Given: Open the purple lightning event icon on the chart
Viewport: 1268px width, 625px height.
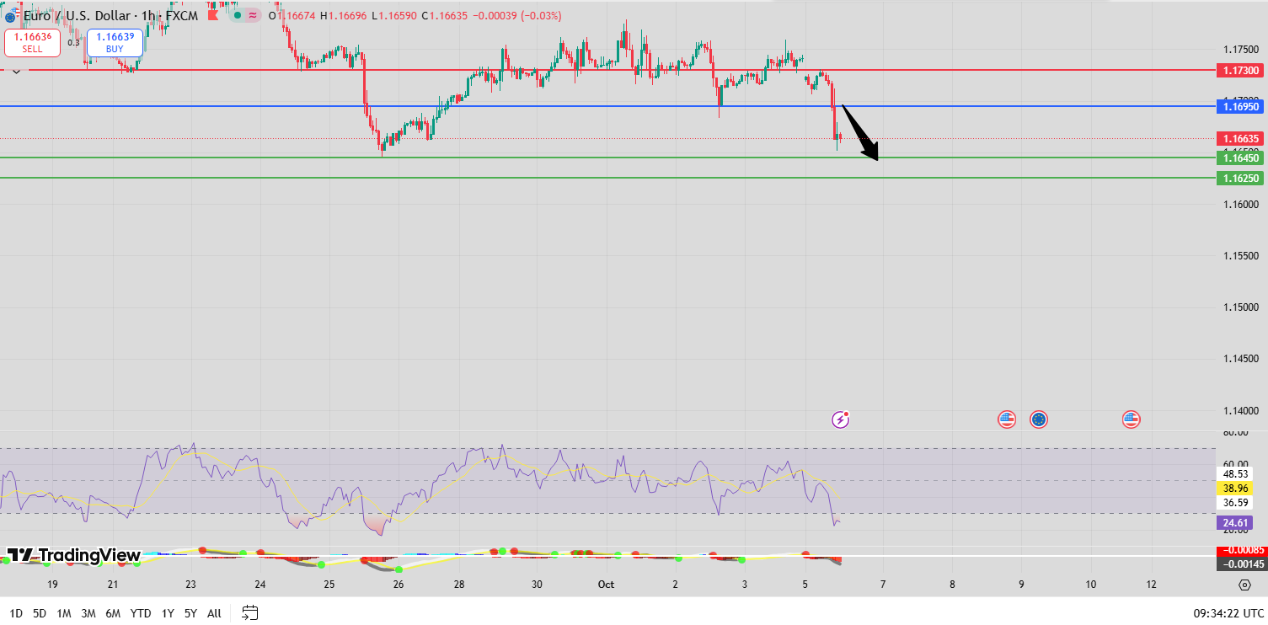Looking at the screenshot, I should (840, 419).
